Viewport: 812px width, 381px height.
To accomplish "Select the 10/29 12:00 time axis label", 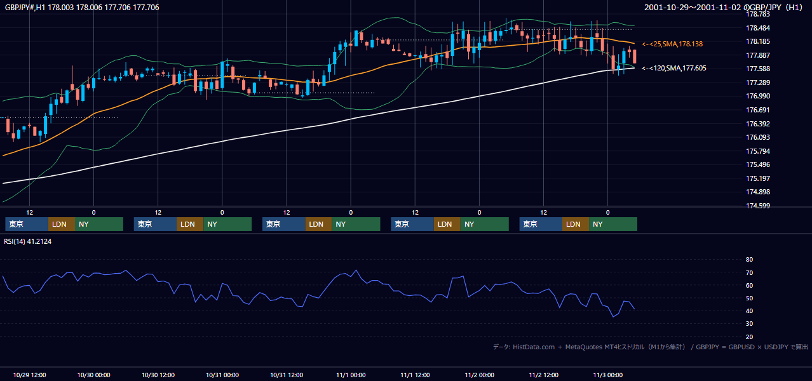I will click(29, 375).
